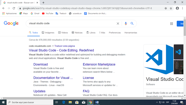
Task: Click the blue sign-in button
Action: (x=180, y=23)
